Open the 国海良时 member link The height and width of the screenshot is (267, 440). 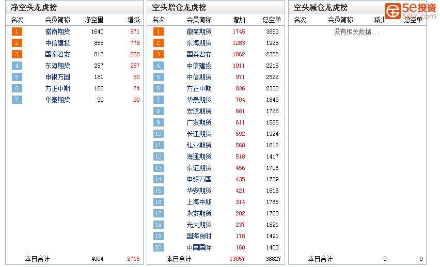click(x=199, y=236)
